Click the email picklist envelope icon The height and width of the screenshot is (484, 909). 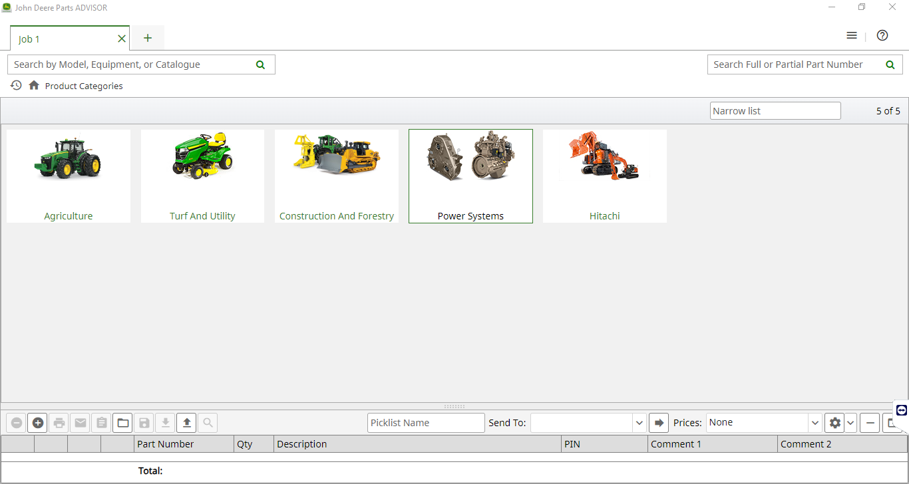click(x=81, y=423)
